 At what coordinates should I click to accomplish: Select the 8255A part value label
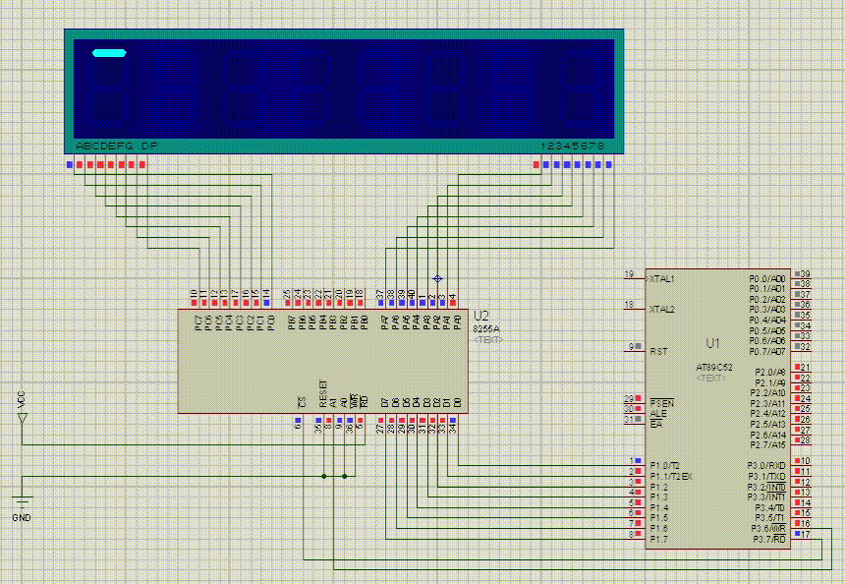486,328
